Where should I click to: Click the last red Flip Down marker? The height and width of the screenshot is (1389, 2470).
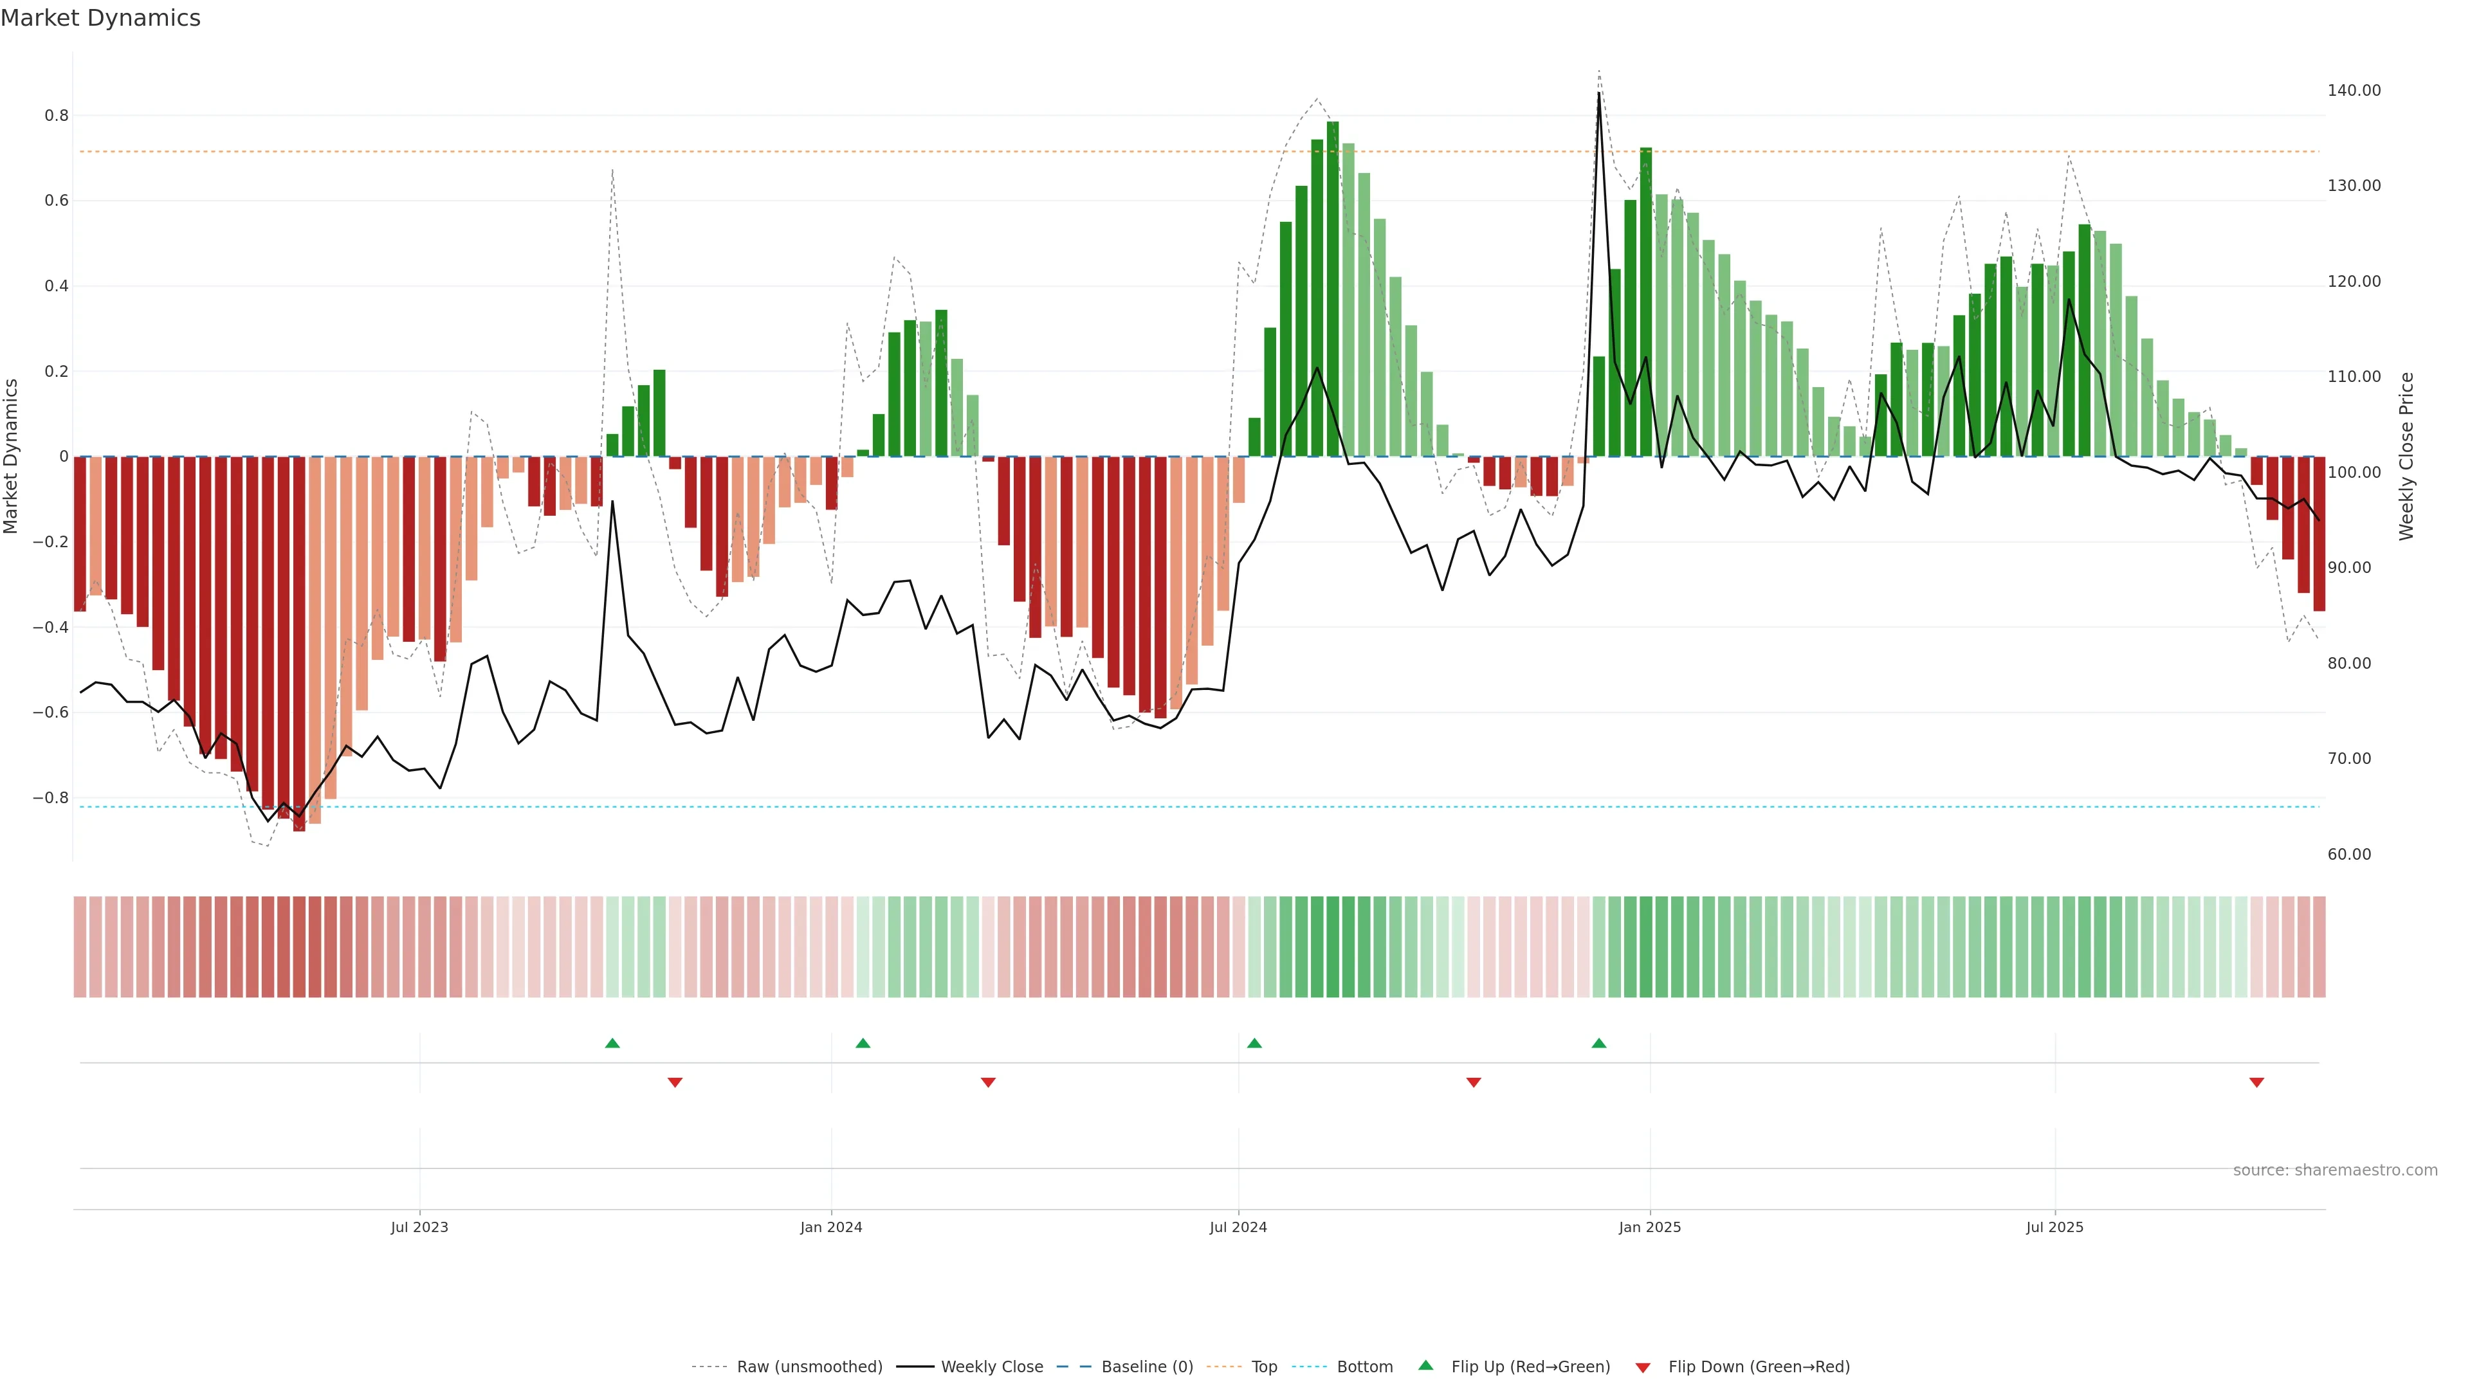(2256, 1082)
